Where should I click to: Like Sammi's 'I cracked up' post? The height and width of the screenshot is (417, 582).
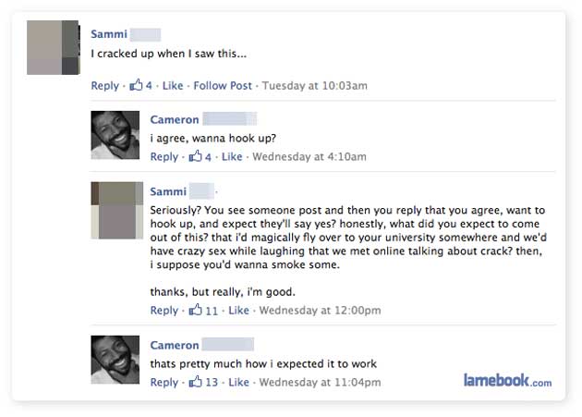[x=173, y=86]
